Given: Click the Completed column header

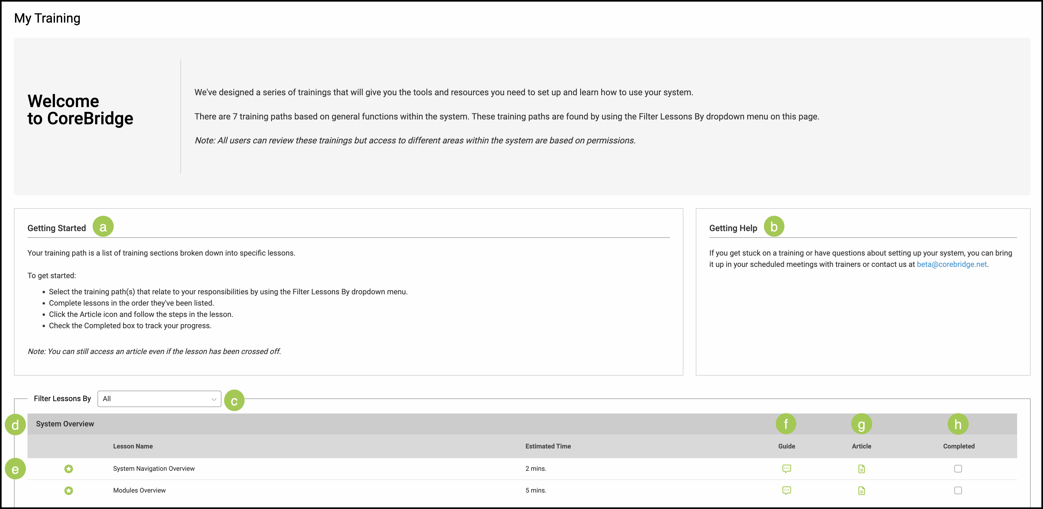Looking at the screenshot, I should pos(958,446).
